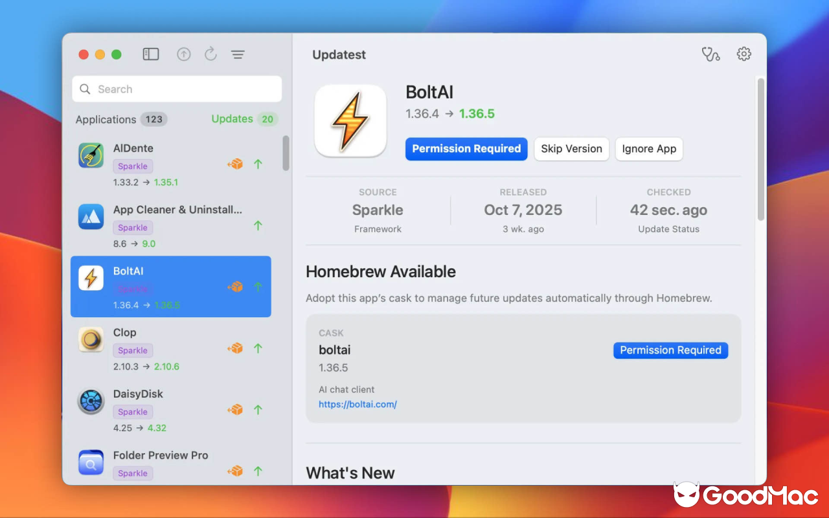
Task: Open the diagnostics stethoscope icon
Action: [x=710, y=54]
